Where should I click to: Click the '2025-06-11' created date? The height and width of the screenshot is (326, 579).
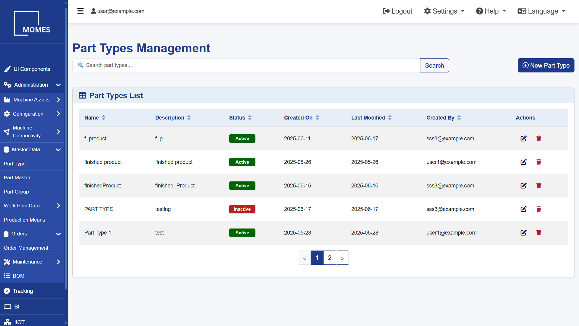coord(297,139)
